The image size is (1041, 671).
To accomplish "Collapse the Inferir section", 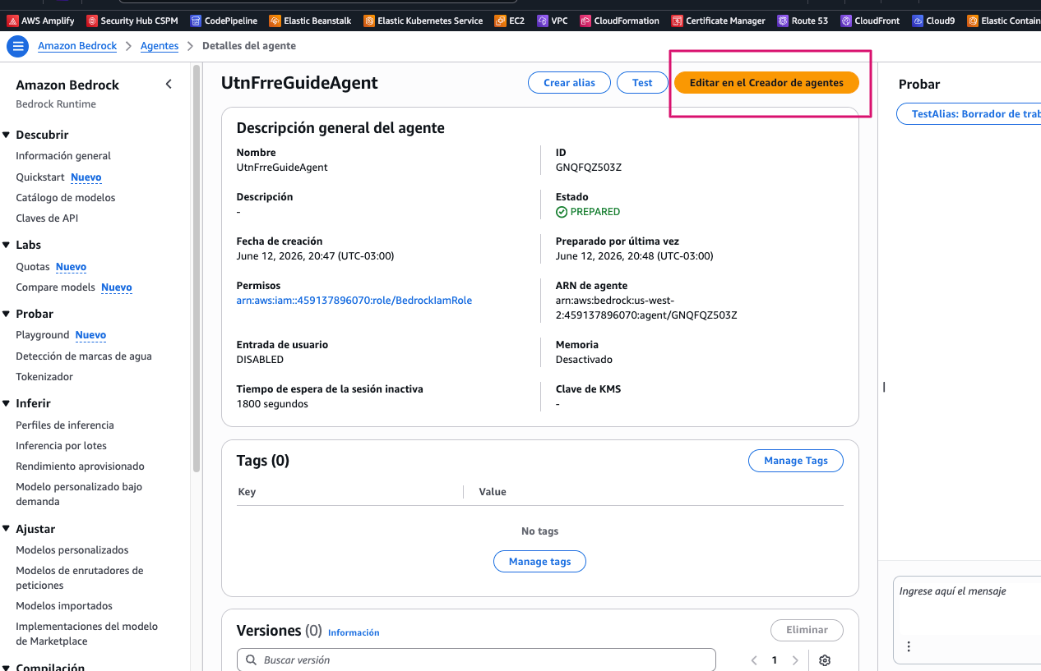I will (7, 403).
